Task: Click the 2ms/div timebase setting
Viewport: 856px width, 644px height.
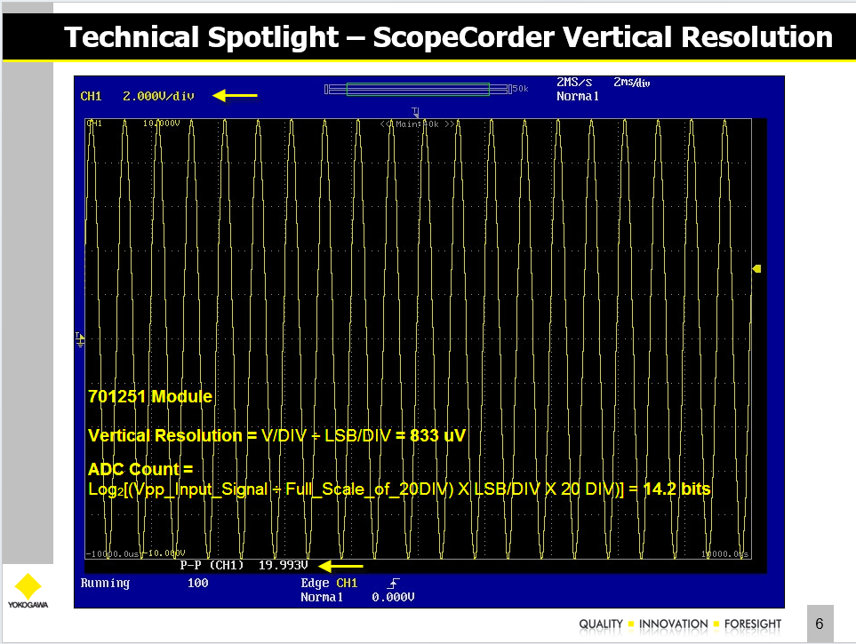Action: (x=632, y=82)
